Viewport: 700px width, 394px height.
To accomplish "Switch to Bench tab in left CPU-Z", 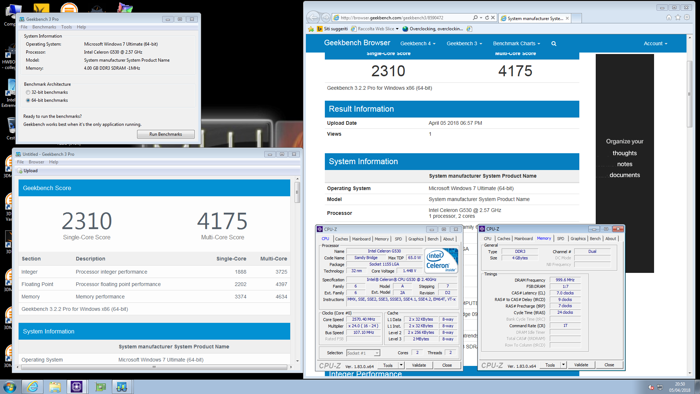I will [x=433, y=239].
